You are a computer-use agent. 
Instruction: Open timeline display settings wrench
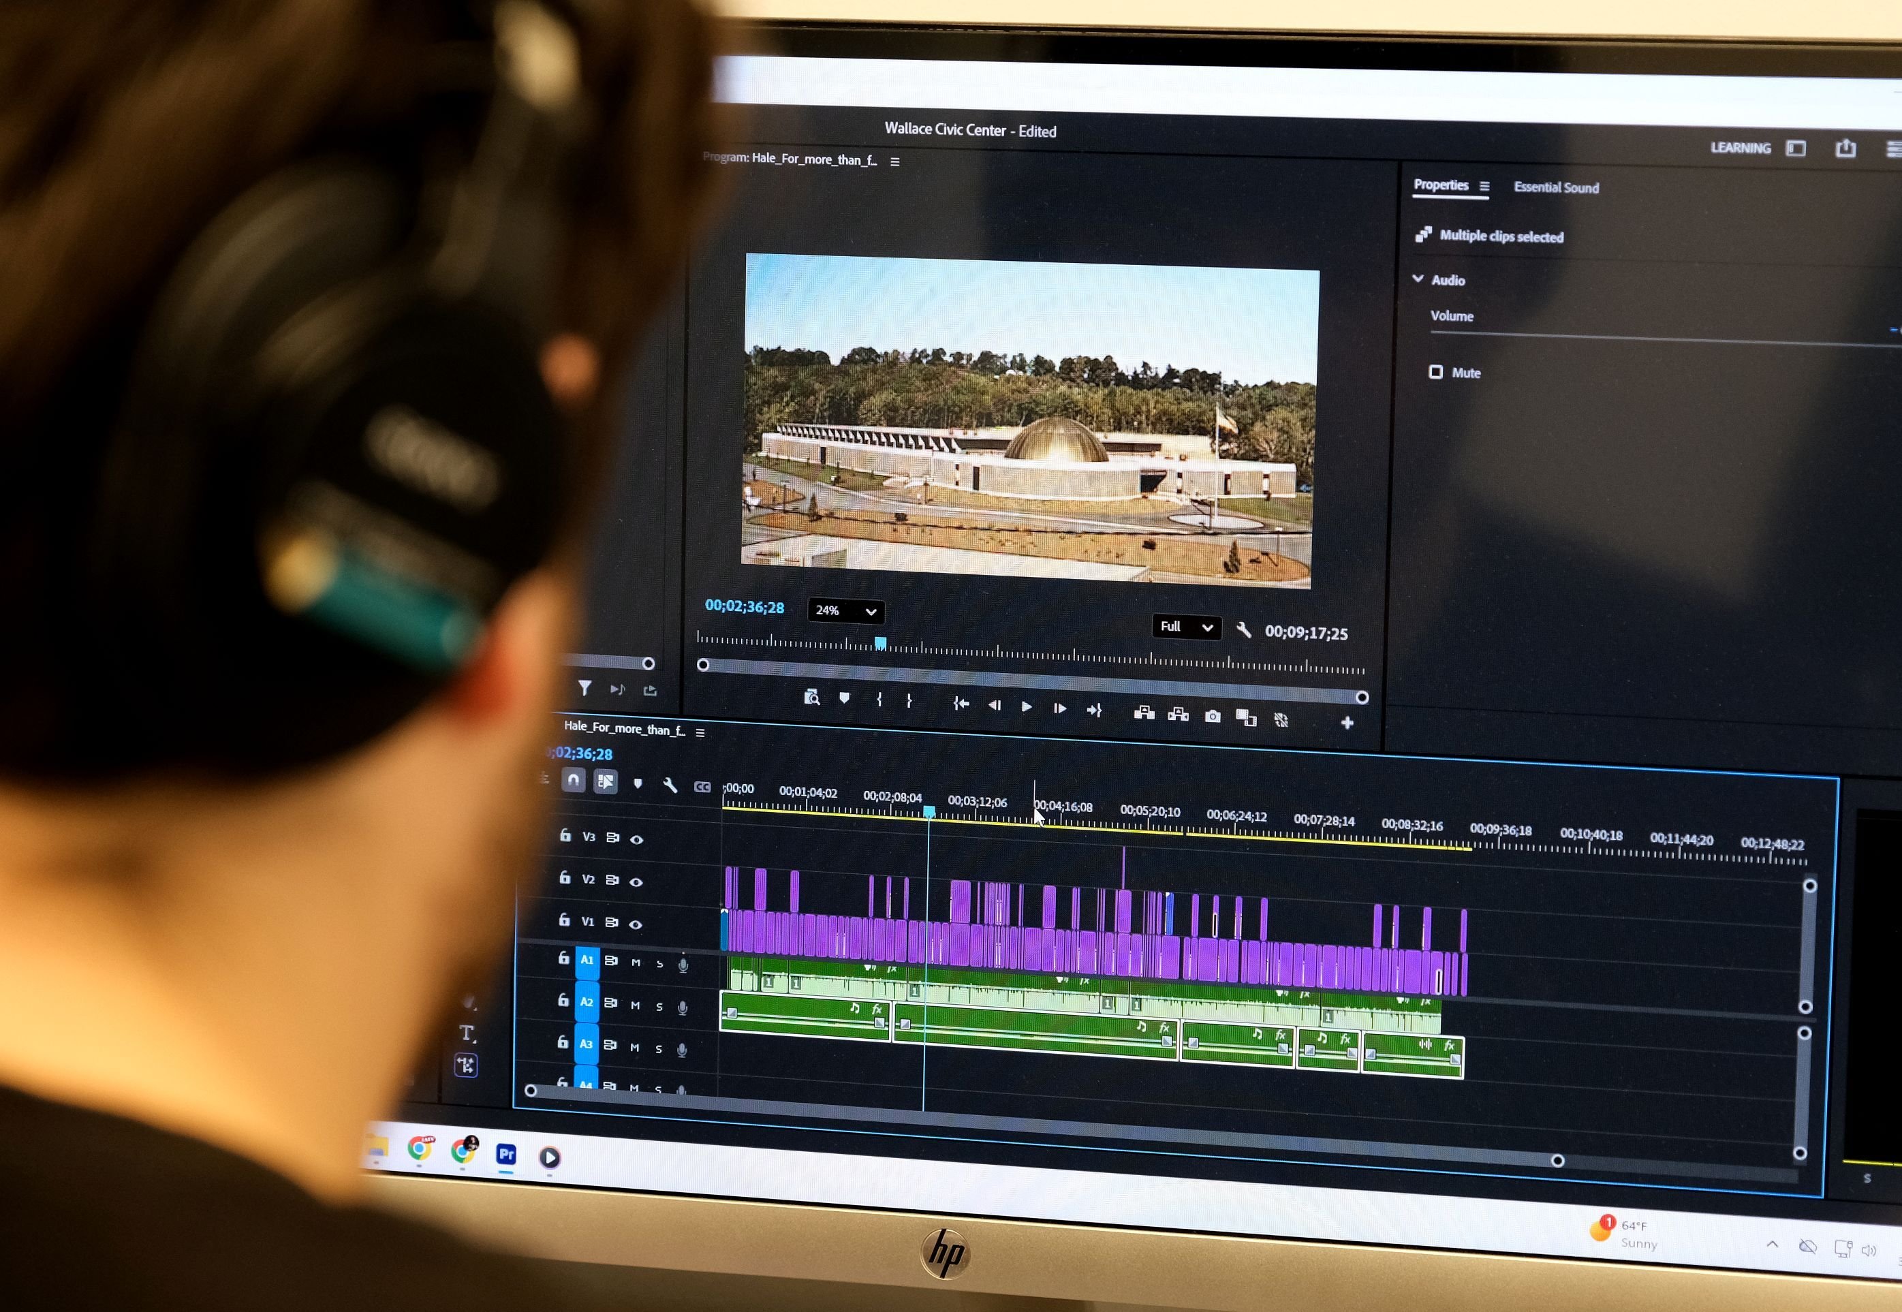pyautogui.click(x=670, y=785)
